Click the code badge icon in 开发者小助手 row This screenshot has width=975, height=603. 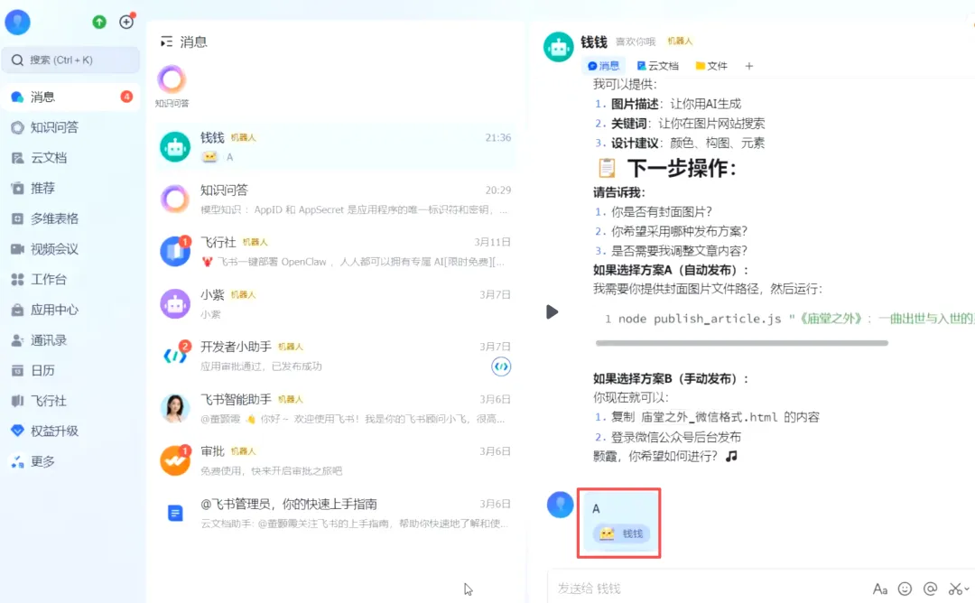501,366
